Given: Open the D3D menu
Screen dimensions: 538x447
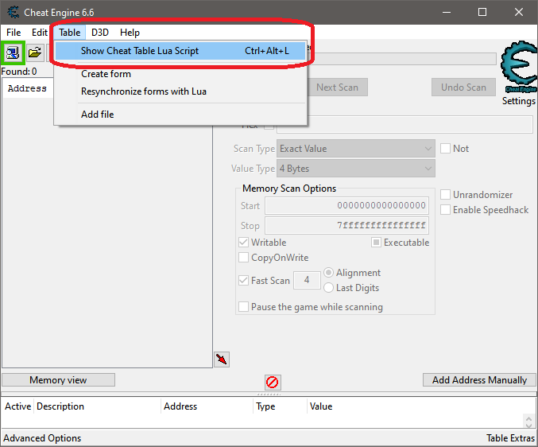Looking at the screenshot, I should click(x=100, y=33).
